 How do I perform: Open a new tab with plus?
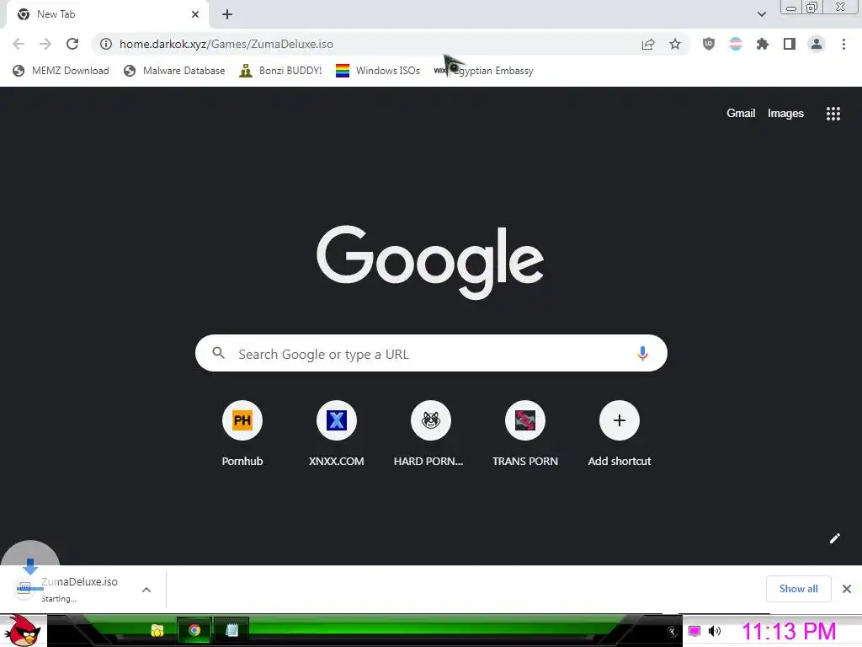pyautogui.click(x=227, y=14)
